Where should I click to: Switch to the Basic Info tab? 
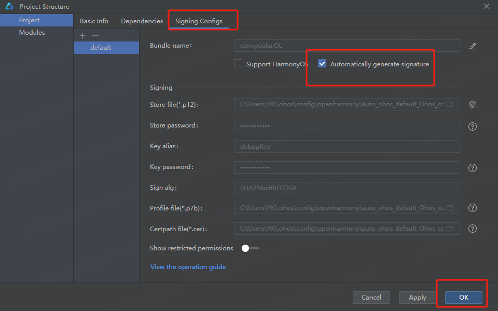[x=94, y=21]
